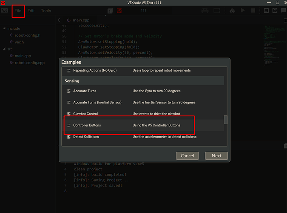This screenshot has height=213, width=287.
Task: Minimize the VEXcode window
Action: 269,3
